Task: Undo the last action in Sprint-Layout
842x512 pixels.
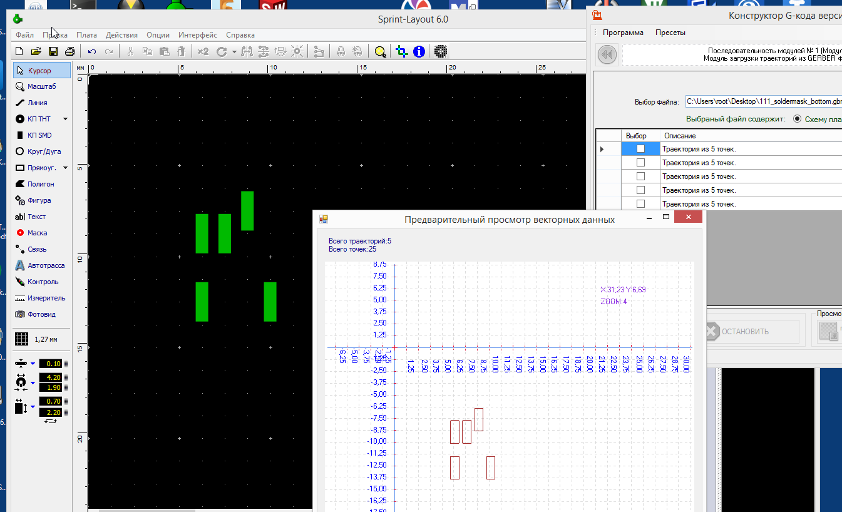Action: pos(92,51)
